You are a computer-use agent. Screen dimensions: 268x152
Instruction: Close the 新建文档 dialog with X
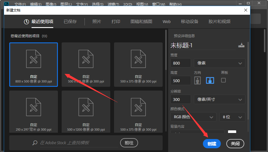pos(246,10)
